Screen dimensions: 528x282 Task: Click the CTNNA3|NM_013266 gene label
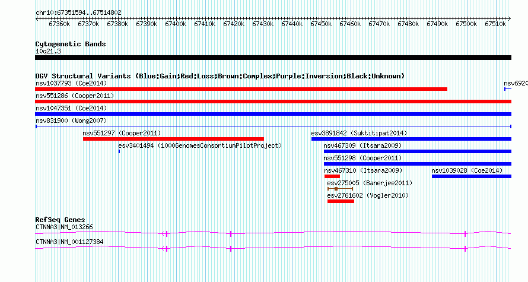coord(64,227)
